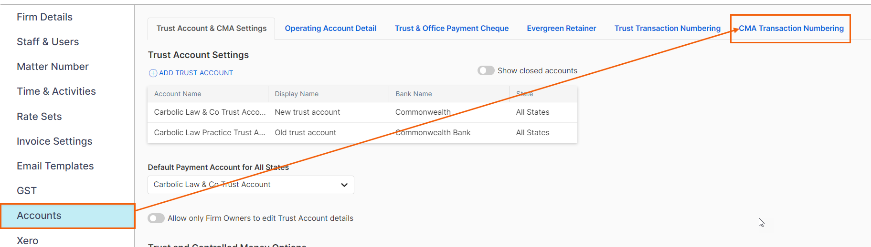Select the Evergreen Retainer tab

561,29
